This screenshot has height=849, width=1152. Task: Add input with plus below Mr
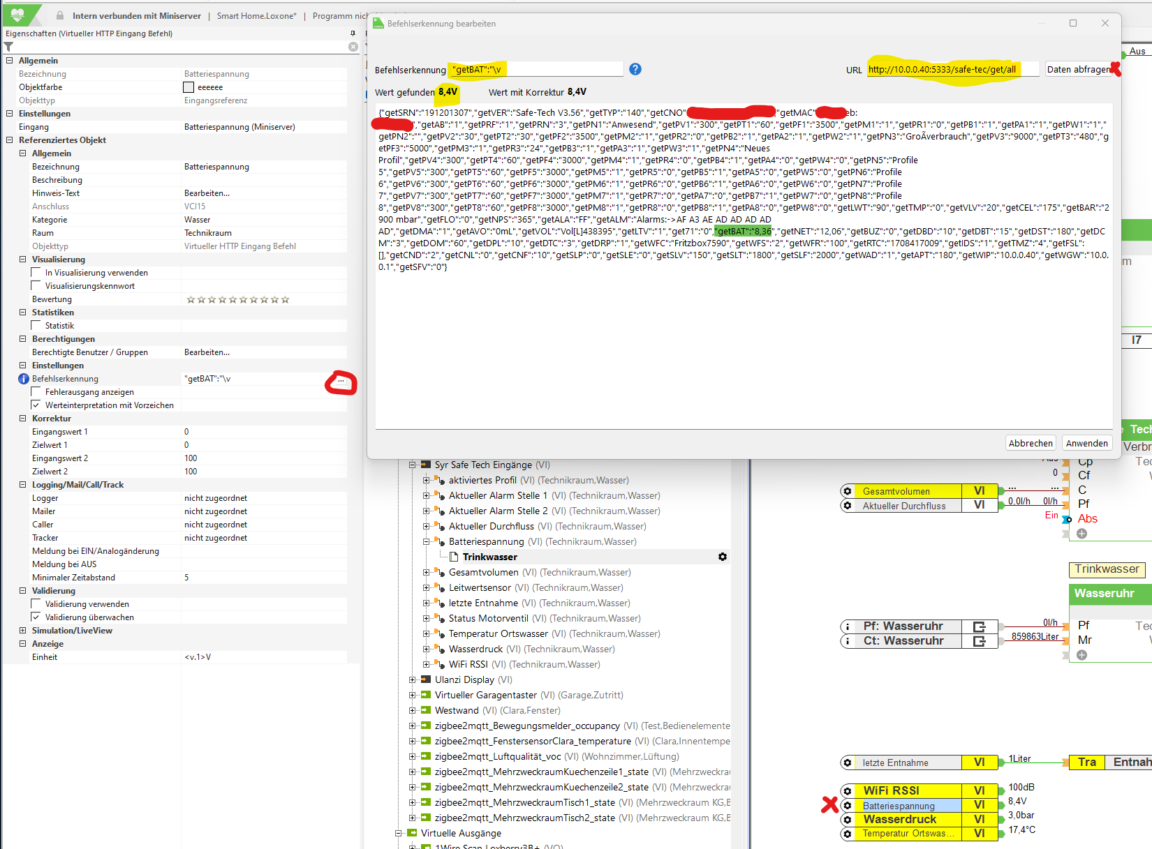[1081, 655]
